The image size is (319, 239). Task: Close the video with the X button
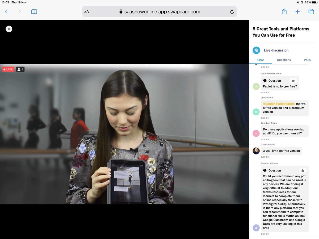[x=9, y=29]
